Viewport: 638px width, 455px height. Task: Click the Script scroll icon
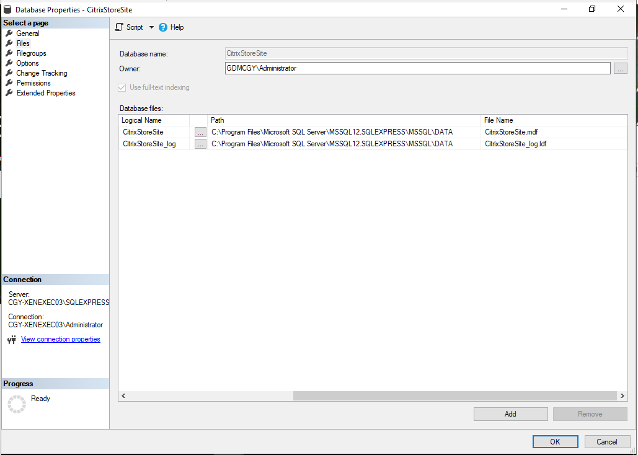[119, 27]
